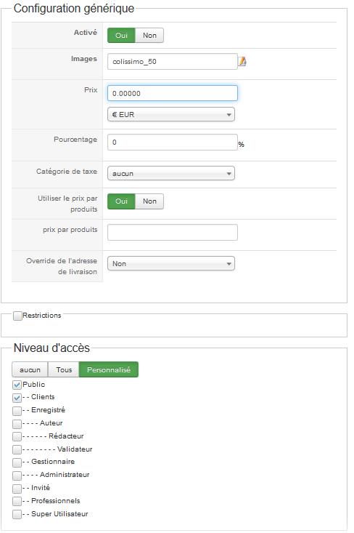The width and height of the screenshot is (354, 533).
Task: Open the Catégorie de taxe dropdown
Action: (x=171, y=173)
